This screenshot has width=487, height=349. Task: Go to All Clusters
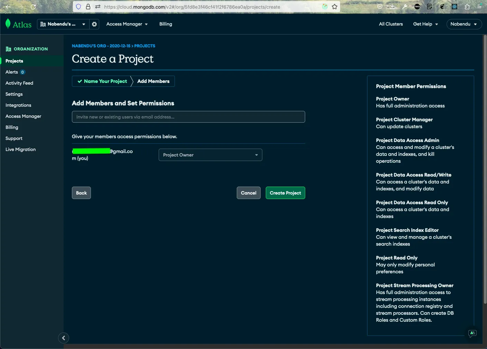391,24
